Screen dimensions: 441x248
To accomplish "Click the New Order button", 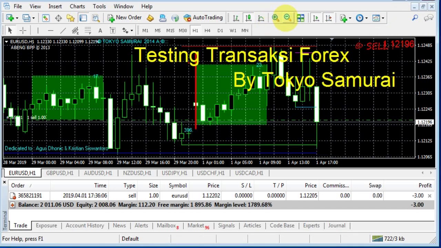I will (124, 18).
